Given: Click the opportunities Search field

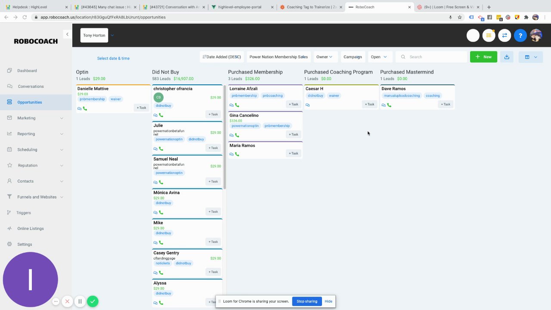Looking at the screenshot, I should tap(431, 57).
